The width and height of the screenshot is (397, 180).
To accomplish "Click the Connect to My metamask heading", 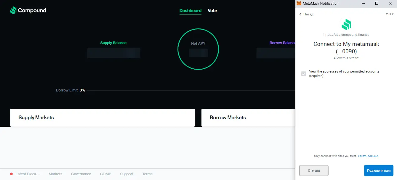I will click(x=346, y=47).
